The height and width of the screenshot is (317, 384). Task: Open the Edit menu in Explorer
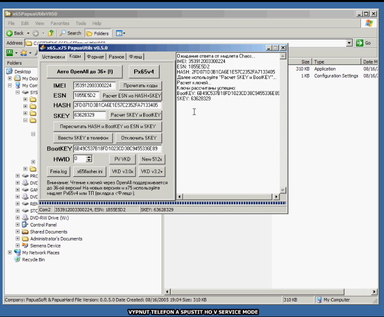[25, 23]
